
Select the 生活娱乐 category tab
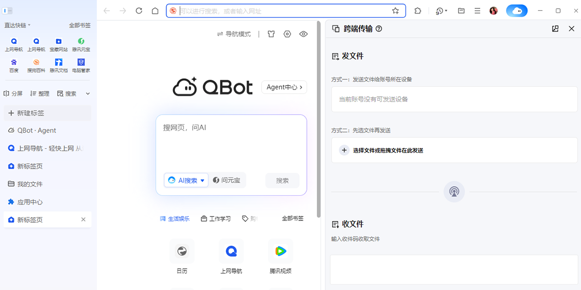(175, 218)
